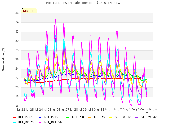
Task: Select Tul1_Ts-16 legend label
Action: tap(51, 117)
